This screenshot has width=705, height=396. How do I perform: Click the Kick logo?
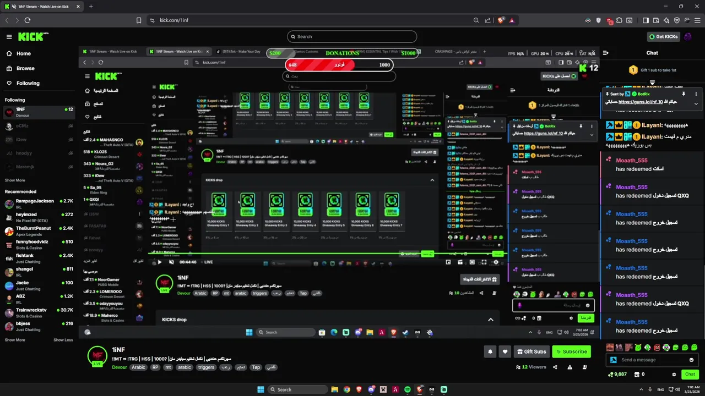point(33,37)
